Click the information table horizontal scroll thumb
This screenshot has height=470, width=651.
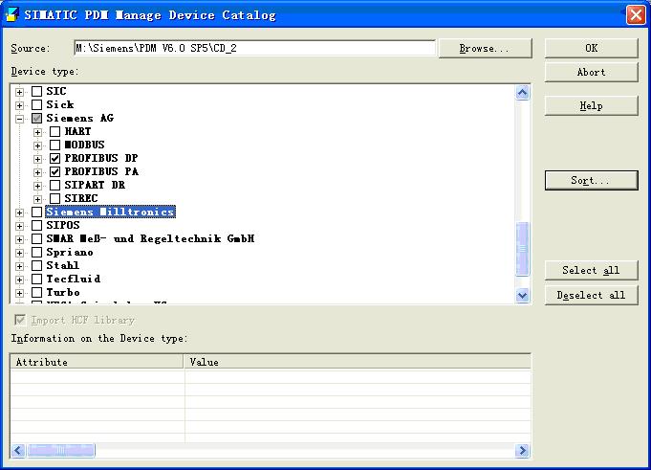(61, 450)
